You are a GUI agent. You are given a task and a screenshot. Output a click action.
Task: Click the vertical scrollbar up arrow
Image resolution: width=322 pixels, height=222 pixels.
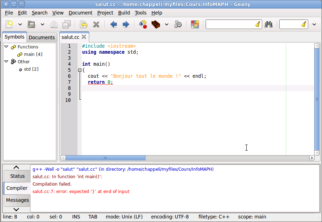coord(317,46)
